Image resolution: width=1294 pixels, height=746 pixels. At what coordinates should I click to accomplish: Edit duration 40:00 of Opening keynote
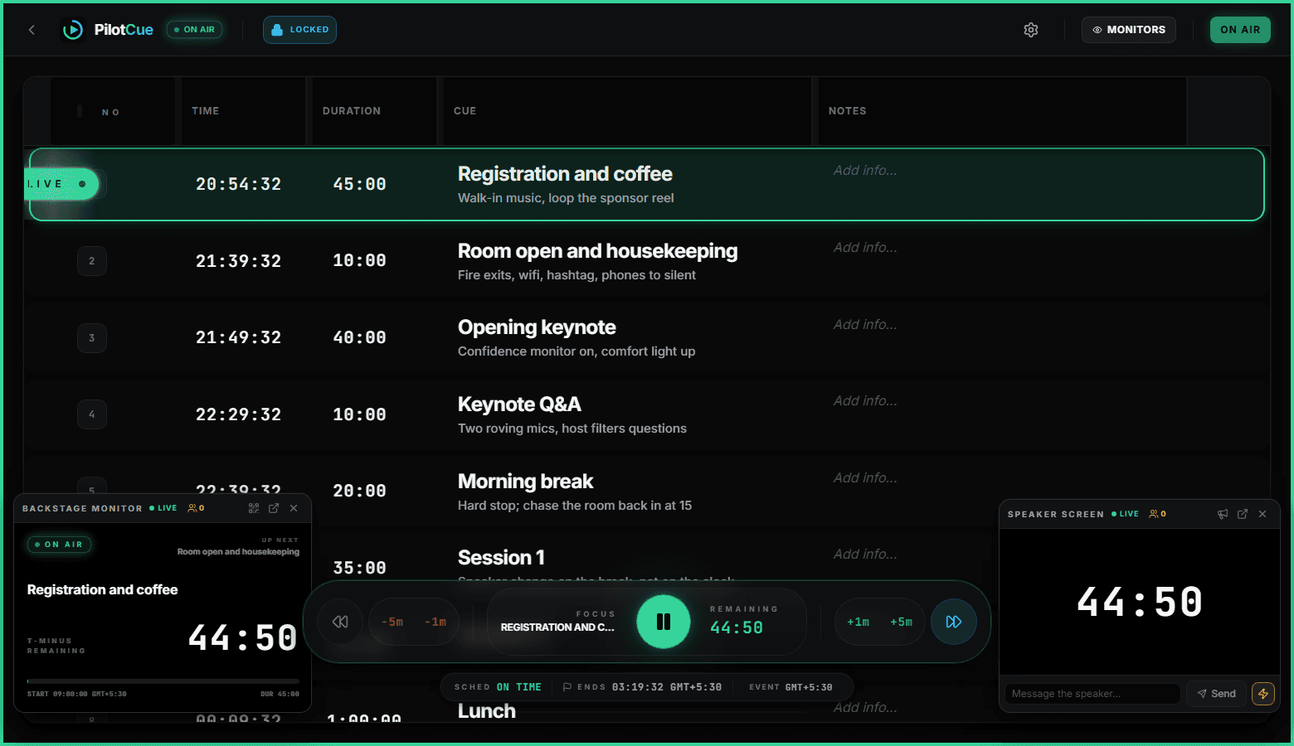tap(359, 337)
